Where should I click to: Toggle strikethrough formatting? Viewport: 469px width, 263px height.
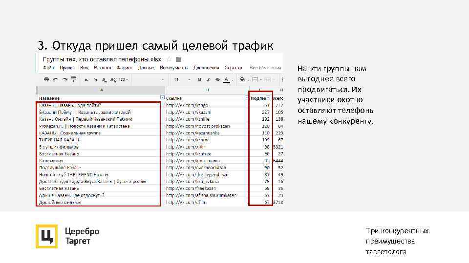point(217,79)
